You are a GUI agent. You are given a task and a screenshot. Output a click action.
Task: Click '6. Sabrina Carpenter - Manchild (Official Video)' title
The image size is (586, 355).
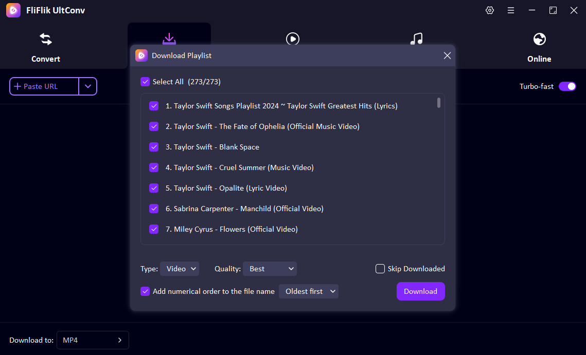pos(244,209)
